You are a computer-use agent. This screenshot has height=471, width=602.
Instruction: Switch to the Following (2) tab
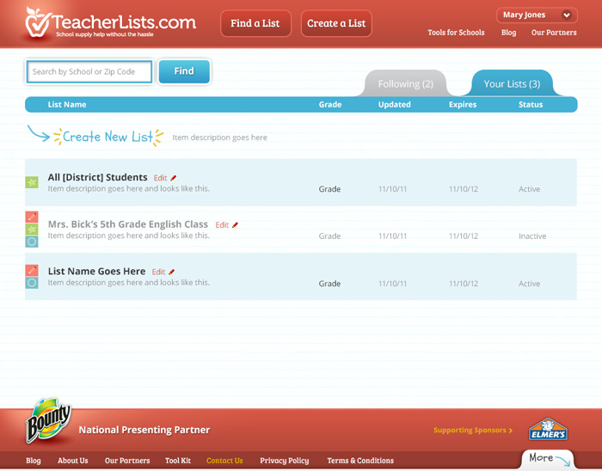click(406, 84)
